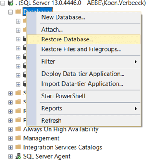Choose Deploy Data-tier Application...
Screen dimensions: 155x163
[x=84, y=74]
